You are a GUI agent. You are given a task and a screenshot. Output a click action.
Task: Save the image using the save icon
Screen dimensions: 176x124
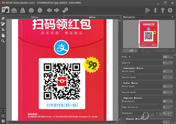click(23, 11)
